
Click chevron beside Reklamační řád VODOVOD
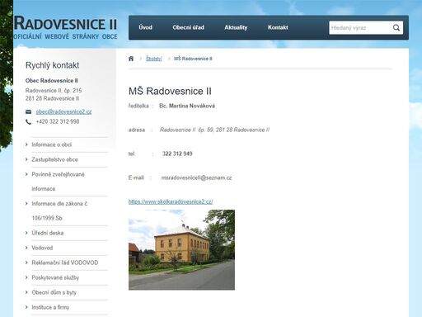(x=26, y=263)
